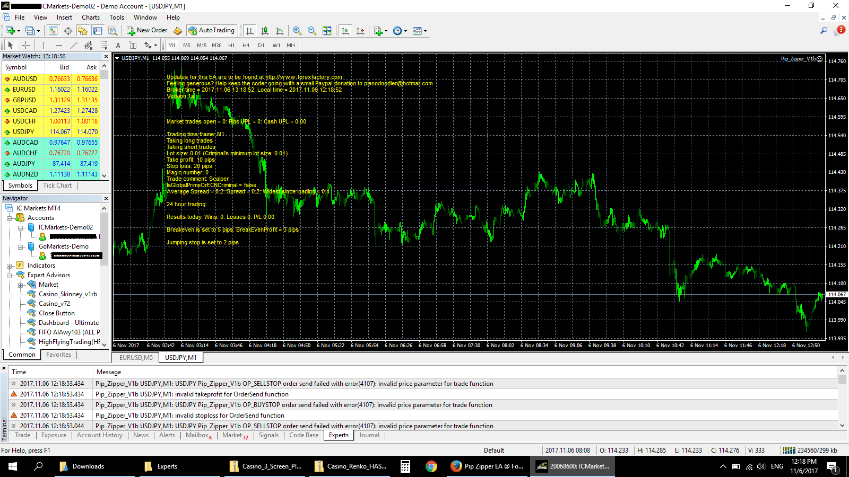The height and width of the screenshot is (477, 849).
Task: Toggle the Navigator window icon
Action: (x=83, y=31)
